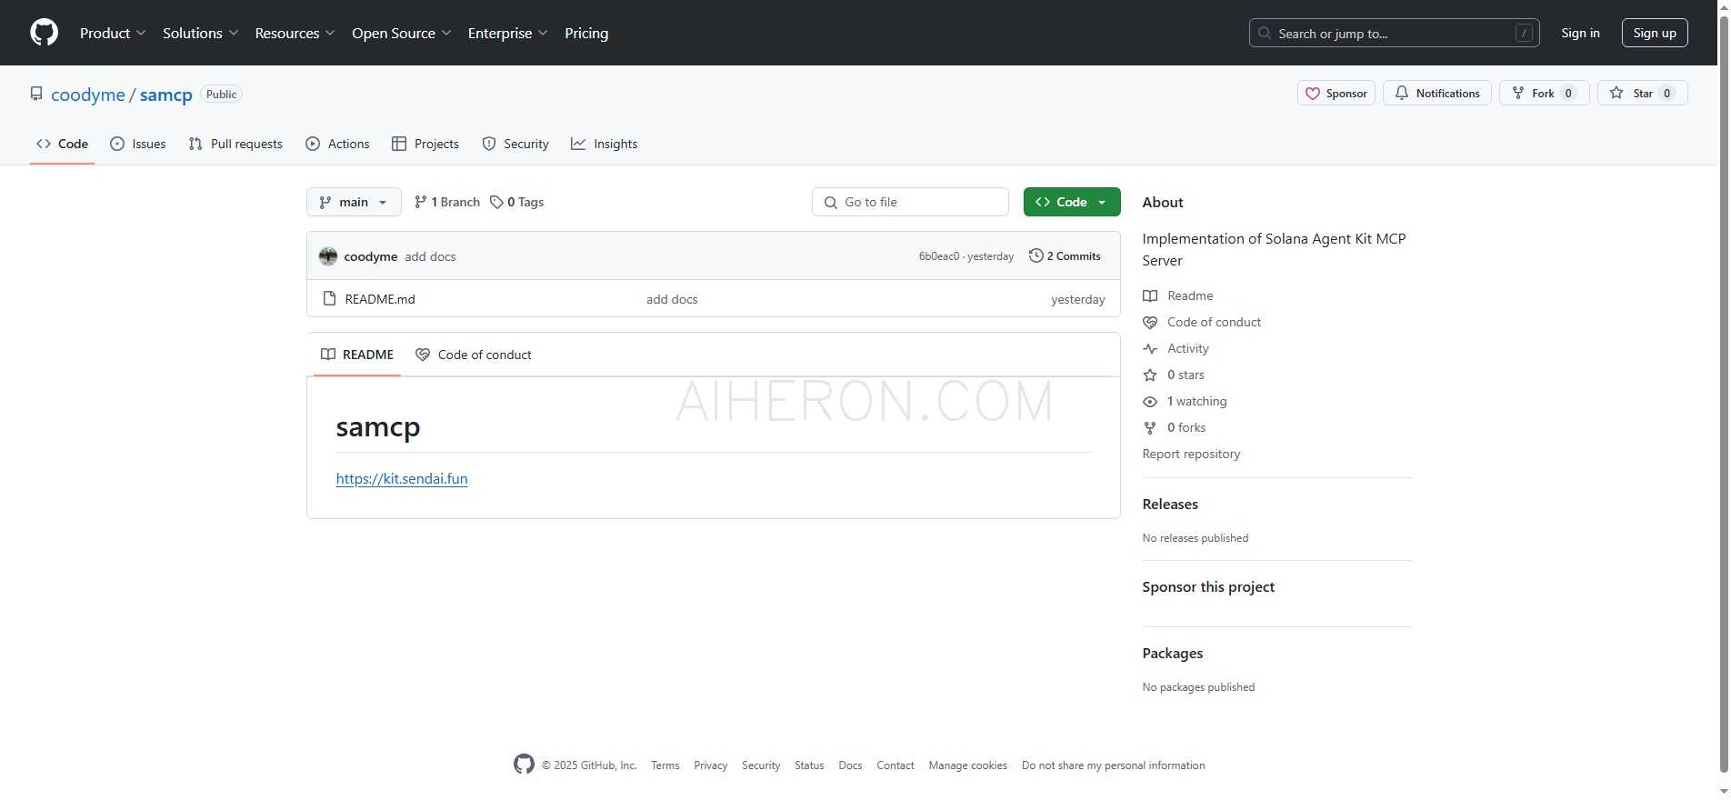Open the 1 watching link
Screen dimensions: 1731x800
pyautogui.click(x=1185, y=401)
